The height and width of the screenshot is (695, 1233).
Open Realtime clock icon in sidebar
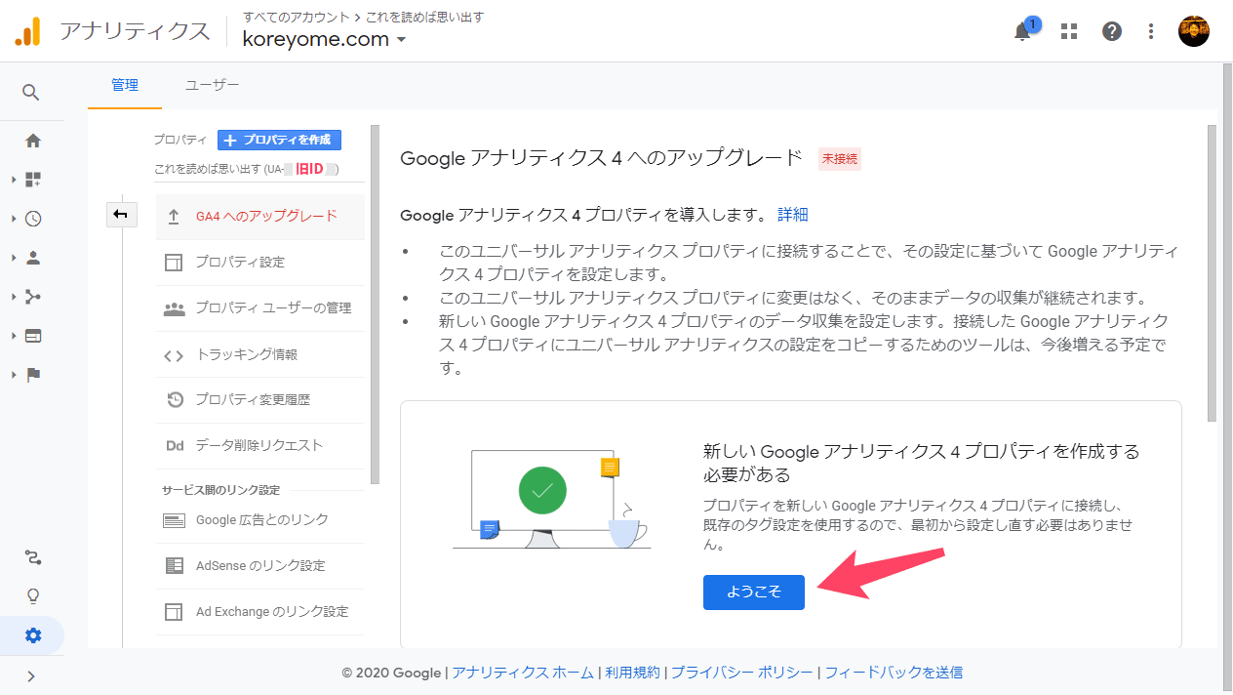coord(33,219)
